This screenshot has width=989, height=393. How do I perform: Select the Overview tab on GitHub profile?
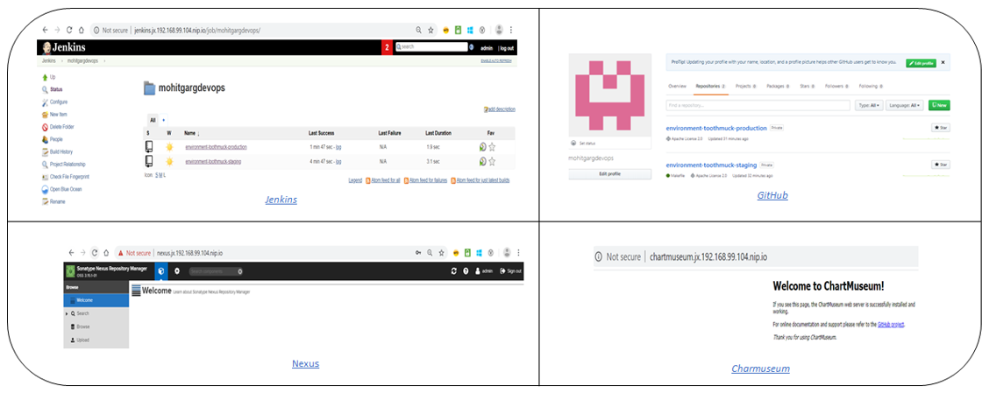click(677, 86)
